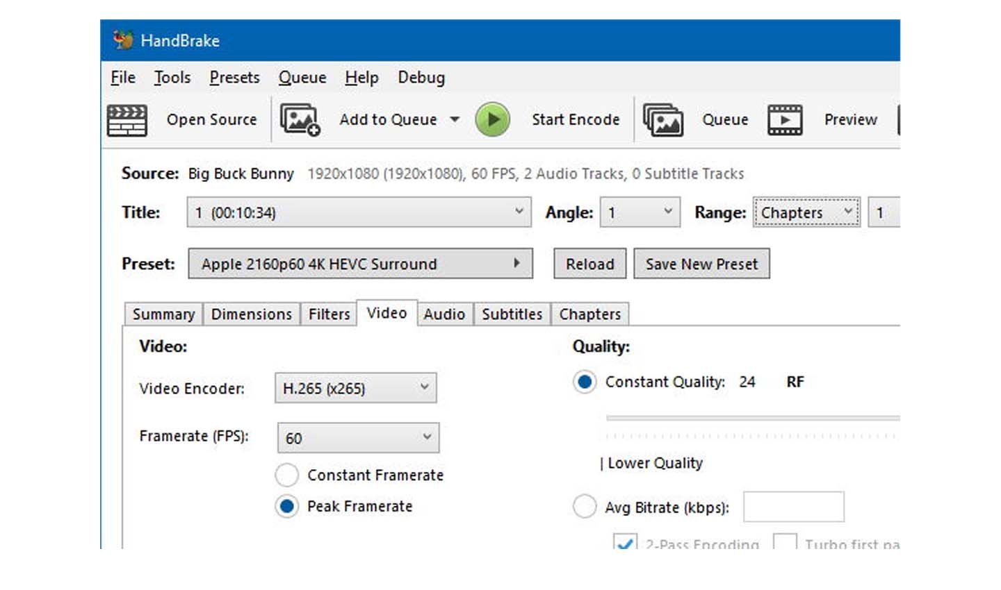This screenshot has width=1001, height=590.
Task: Select the Avg Bitrate (kbps) radio button
Action: click(x=585, y=507)
